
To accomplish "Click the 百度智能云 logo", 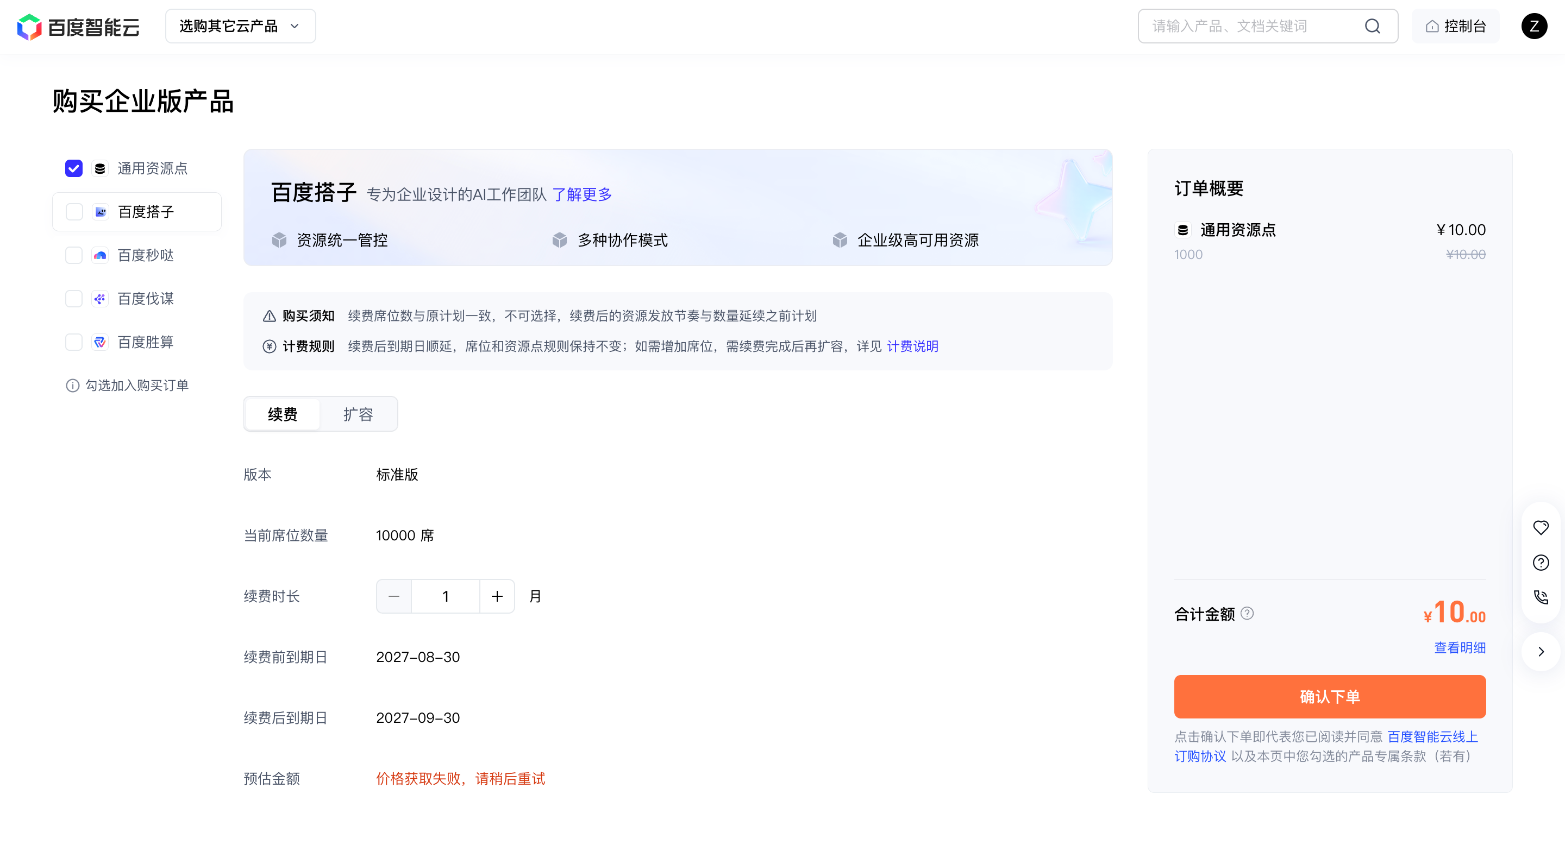I will pos(78,27).
